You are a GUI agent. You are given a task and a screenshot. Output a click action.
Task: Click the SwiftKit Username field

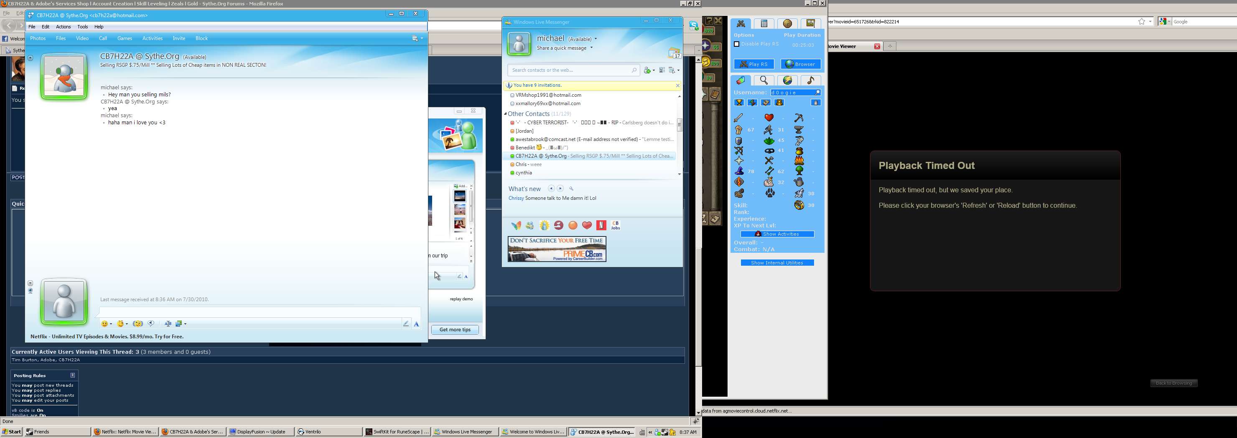[x=795, y=93]
